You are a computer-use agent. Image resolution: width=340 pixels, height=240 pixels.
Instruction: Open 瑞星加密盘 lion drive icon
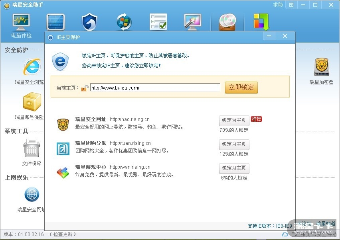pyautogui.click(x=321, y=66)
